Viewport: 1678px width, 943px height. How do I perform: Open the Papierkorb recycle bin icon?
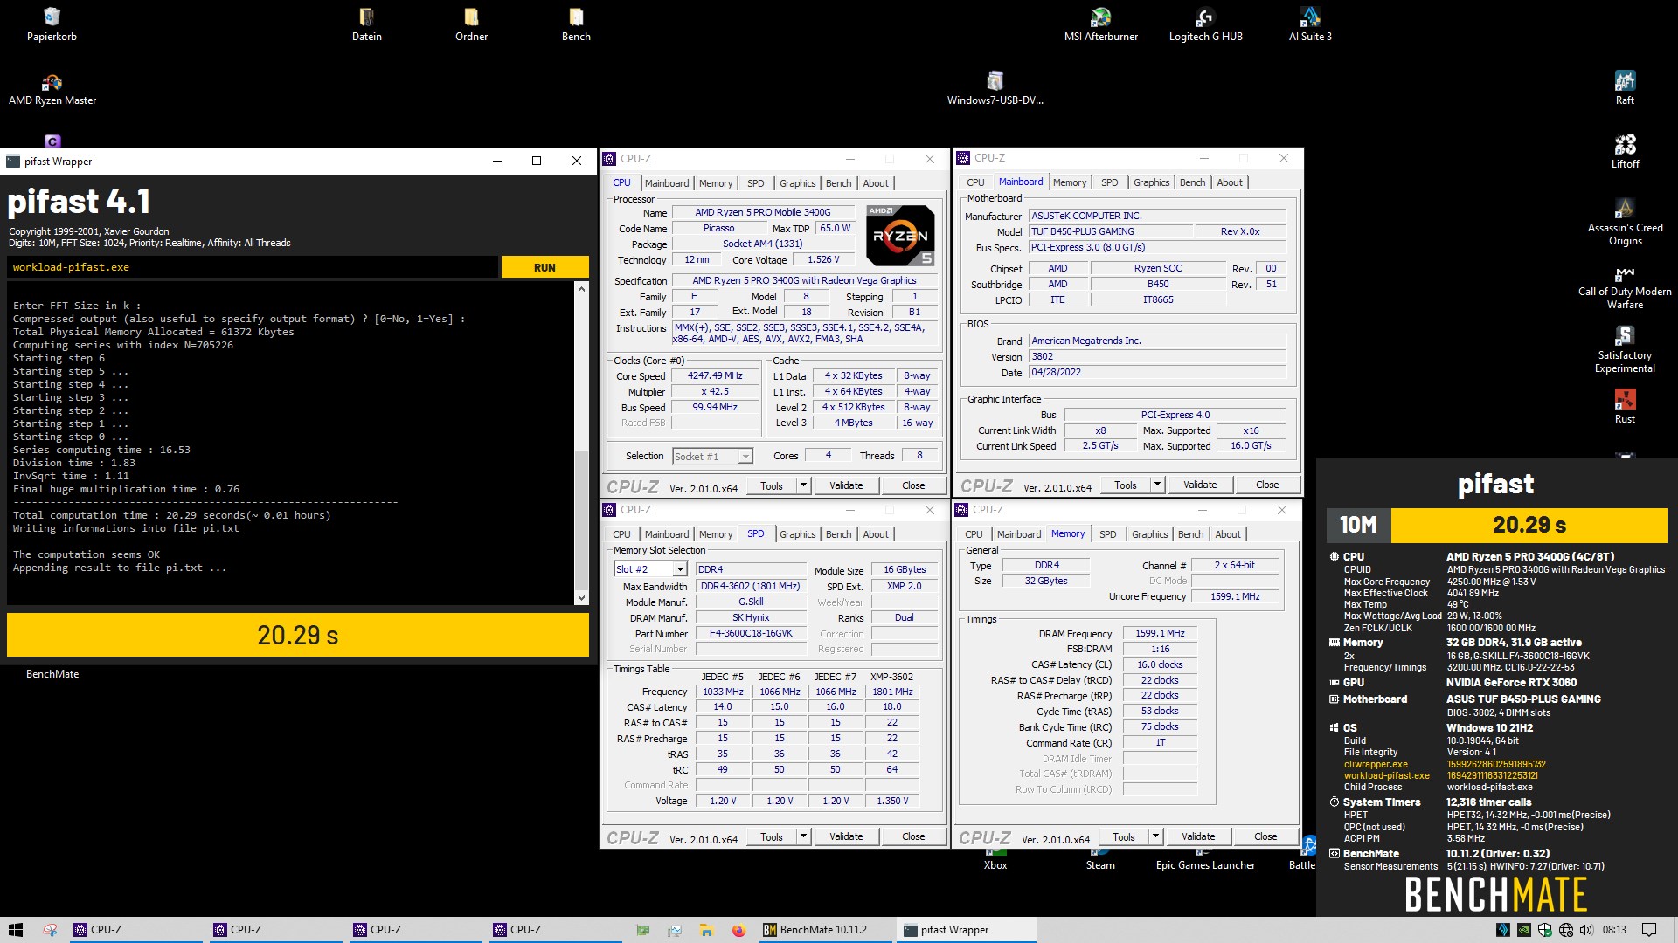click(x=52, y=24)
